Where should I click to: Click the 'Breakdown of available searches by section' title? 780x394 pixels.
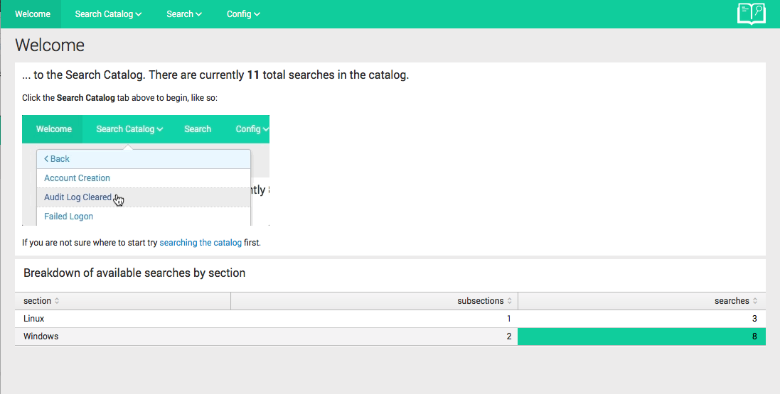(134, 273)
